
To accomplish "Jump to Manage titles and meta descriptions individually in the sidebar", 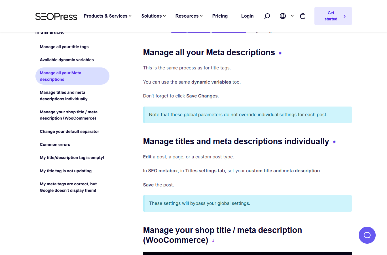I will [x=64, y=95].
